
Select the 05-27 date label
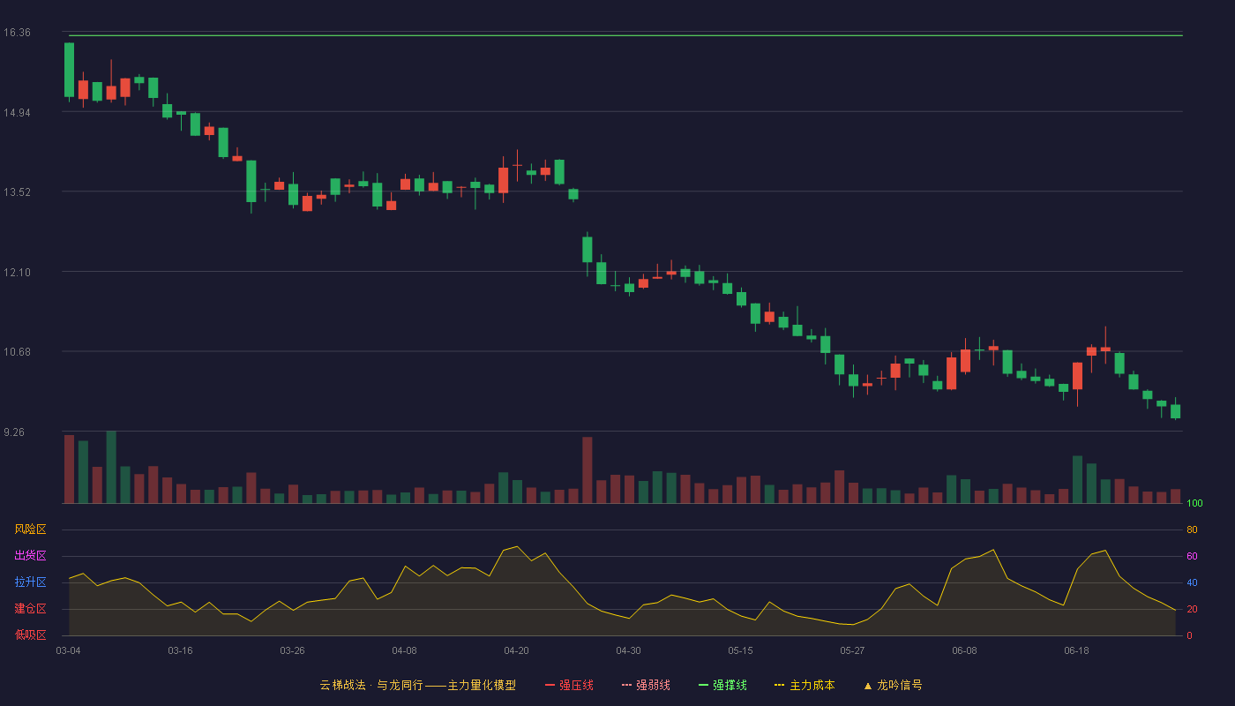click(853, 650)
